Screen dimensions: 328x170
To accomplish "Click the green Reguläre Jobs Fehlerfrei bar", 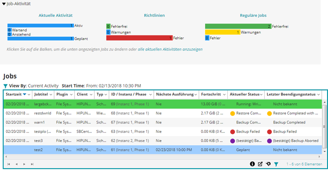I will click(x=238, y=26).
